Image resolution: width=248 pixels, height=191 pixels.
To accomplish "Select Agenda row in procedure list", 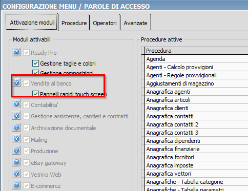I will [x=196, y=59].
